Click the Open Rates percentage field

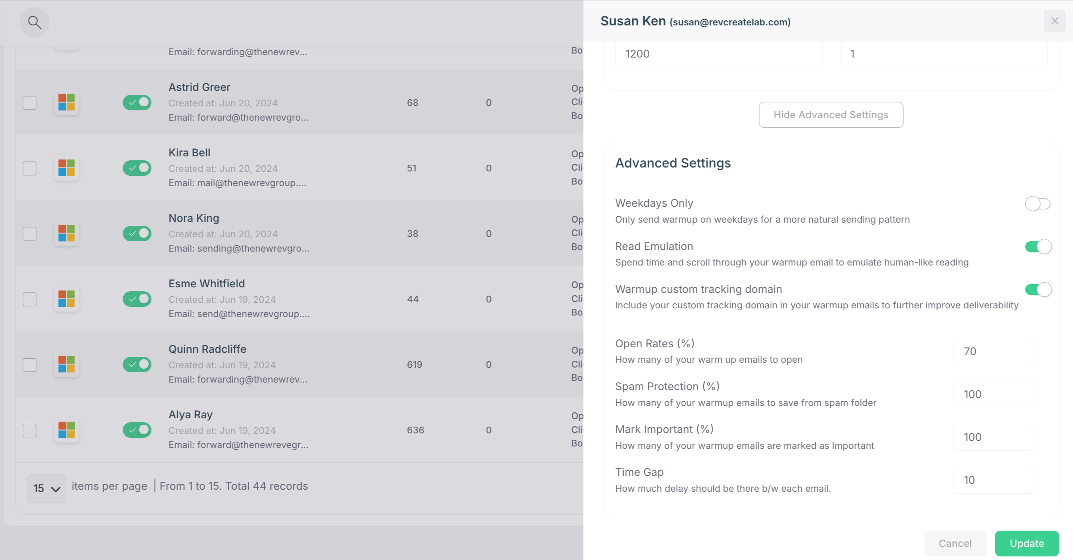[x=992, y=351]
